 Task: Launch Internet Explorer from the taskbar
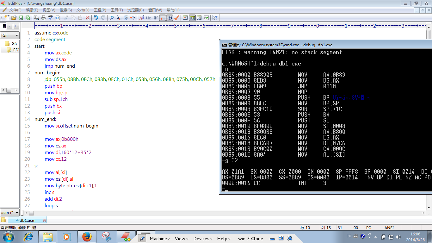pos(28,237)
